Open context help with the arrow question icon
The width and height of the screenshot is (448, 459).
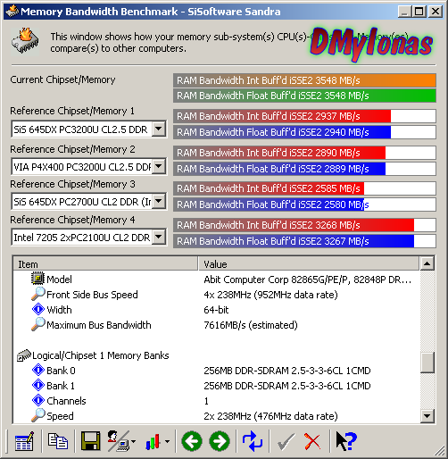pos(346,441)
